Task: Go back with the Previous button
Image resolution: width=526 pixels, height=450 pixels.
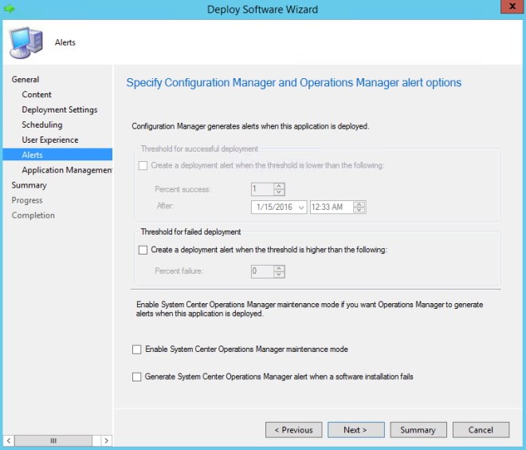Action: click(x=294, y=430)
